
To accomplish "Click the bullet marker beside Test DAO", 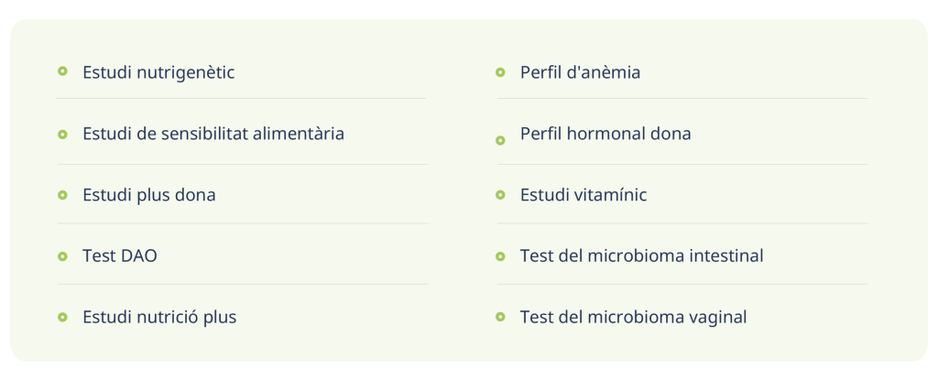I will tap(62, 256).
